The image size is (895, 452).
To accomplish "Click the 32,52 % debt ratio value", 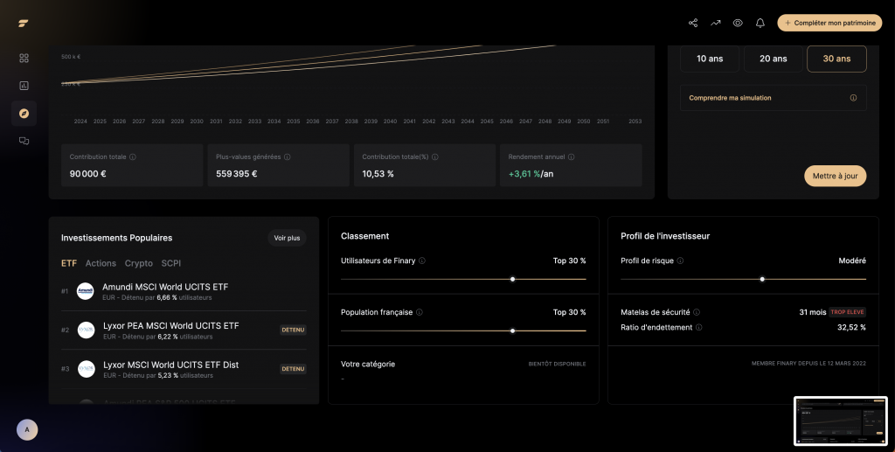I will 851,328.
